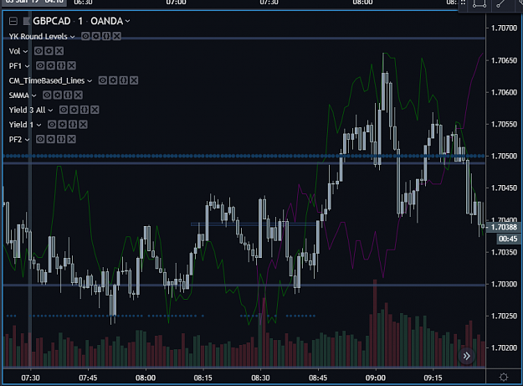
Task: Click the 09:00 label on the bottom time axis
Action: point(375,378)
